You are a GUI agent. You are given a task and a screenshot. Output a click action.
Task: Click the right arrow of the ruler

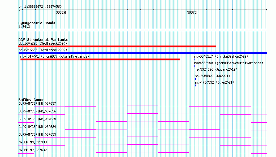pyautogui.click(x=266, y=10)
